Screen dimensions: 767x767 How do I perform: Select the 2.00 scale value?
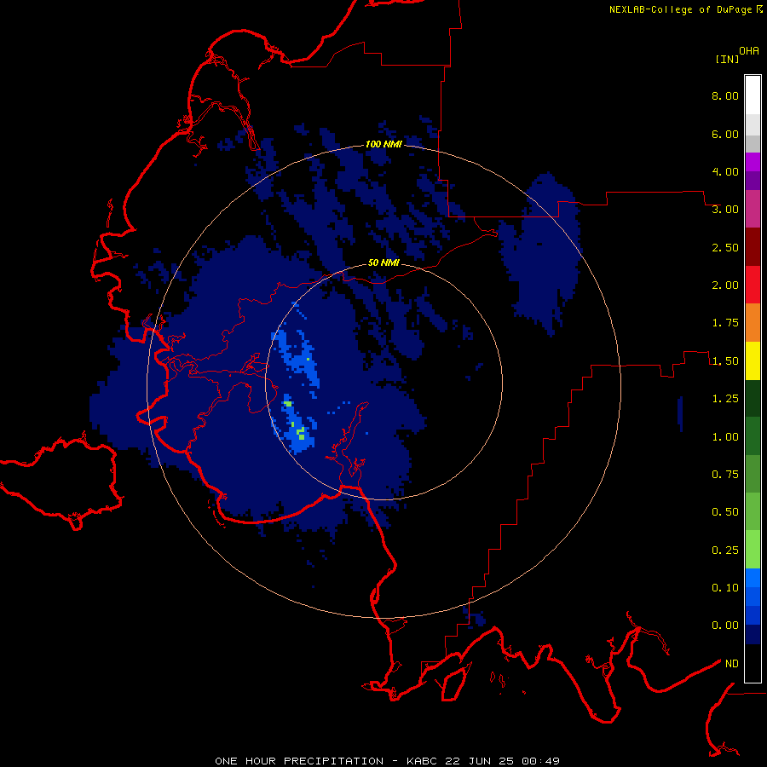(x=725, y=285)
